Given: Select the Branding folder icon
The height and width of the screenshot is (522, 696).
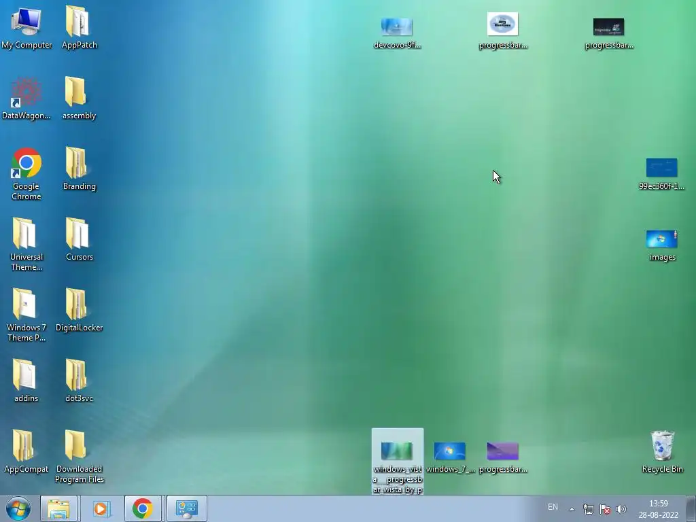Looking at the screenshot, I should point(79,169).
